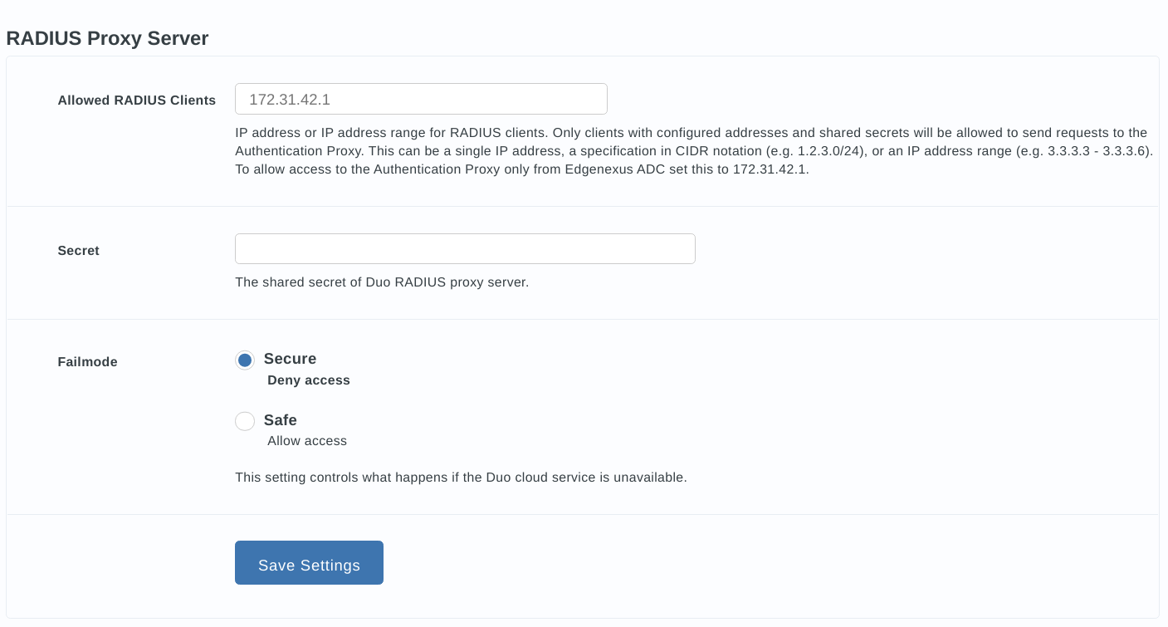This screenshot has height=627, width=1168.
Task: Click the Duo cloud service description text
Action: pos(462,478)
